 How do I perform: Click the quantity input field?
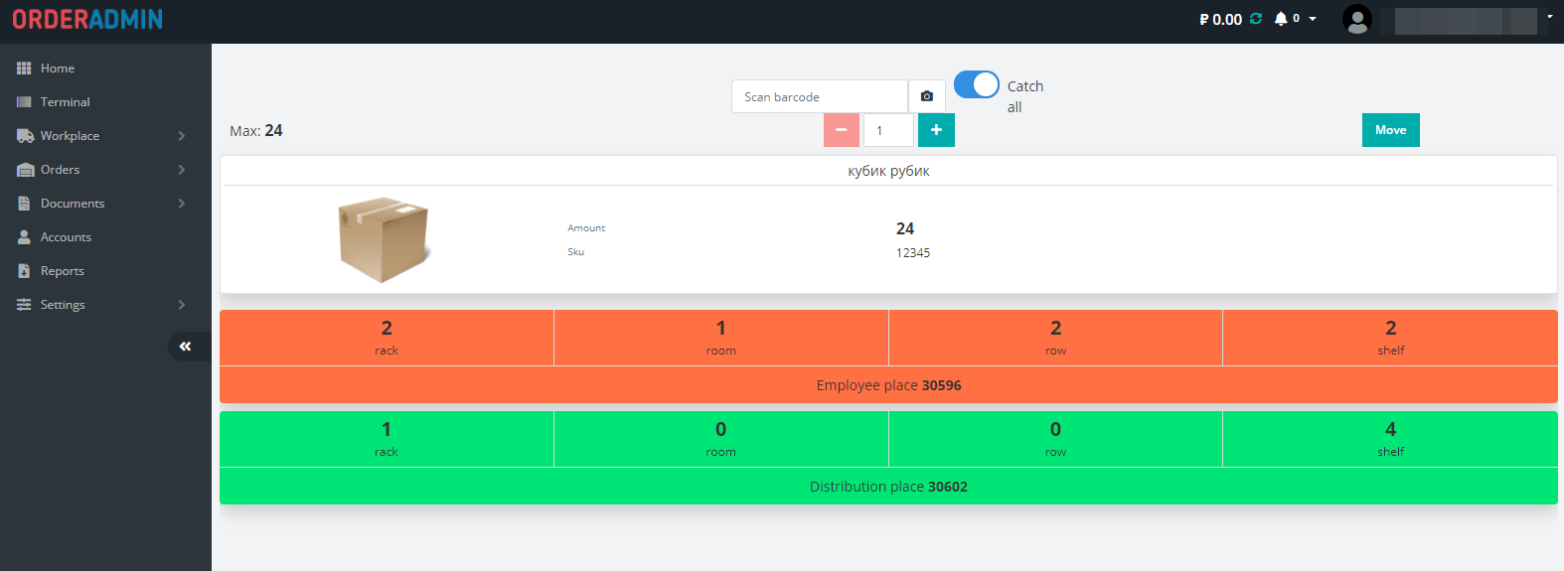tap(888, 130)
